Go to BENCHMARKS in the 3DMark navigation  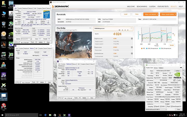coord(142,6)
